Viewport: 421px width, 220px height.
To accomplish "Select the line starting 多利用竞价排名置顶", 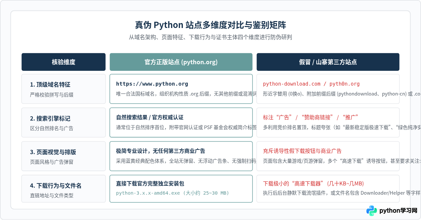I will [x=342, y=127].
